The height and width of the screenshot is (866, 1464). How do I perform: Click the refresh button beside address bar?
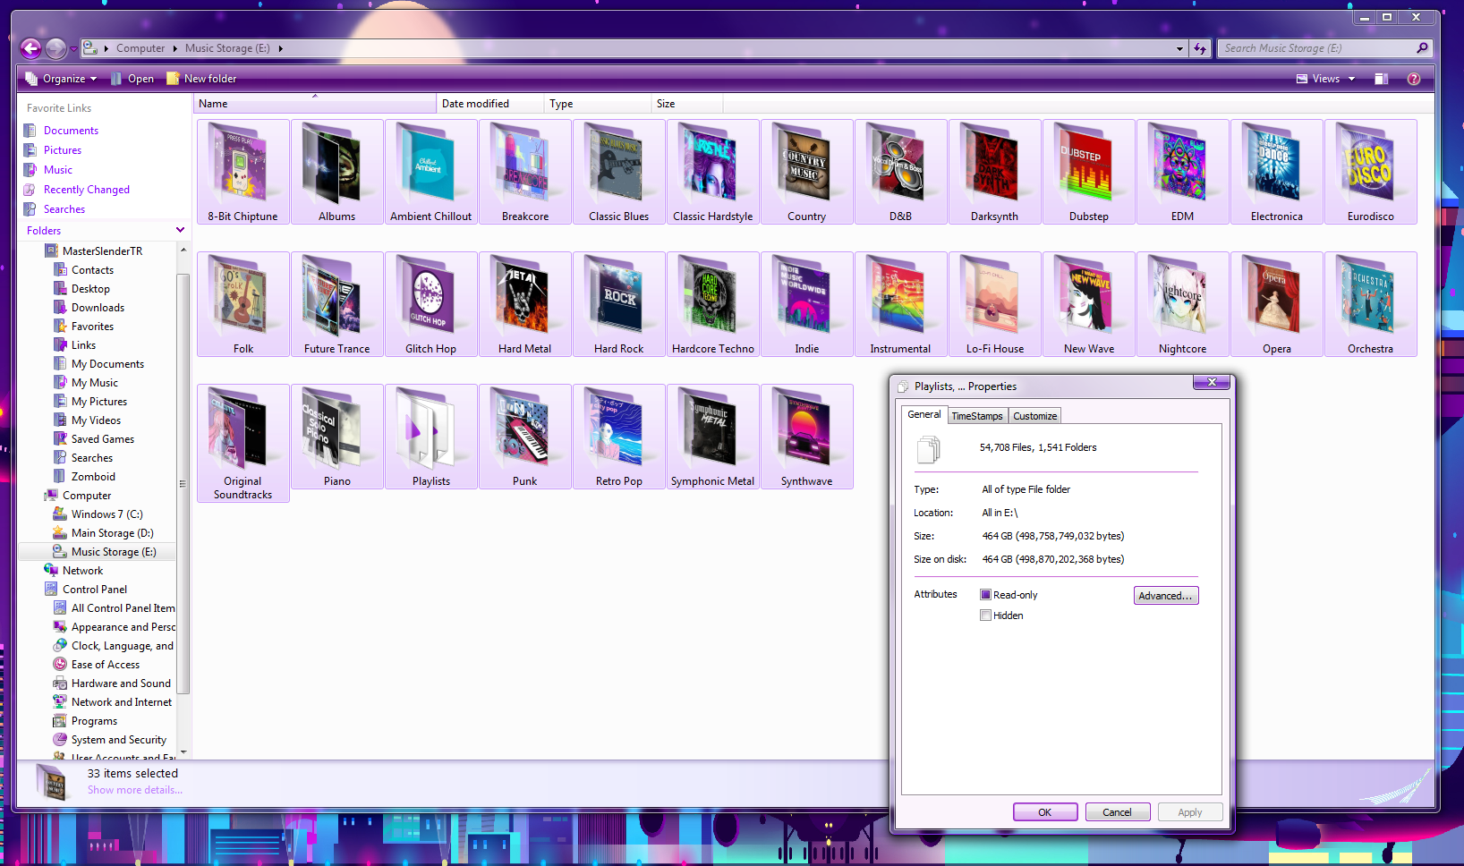pyautogui.click(x=1200, y=48)
